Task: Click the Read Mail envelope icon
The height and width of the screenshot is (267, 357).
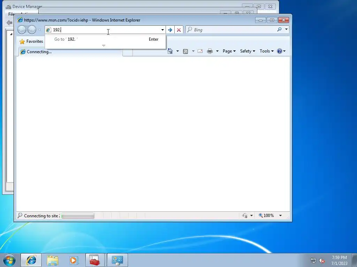Action: tap(200, 51)
